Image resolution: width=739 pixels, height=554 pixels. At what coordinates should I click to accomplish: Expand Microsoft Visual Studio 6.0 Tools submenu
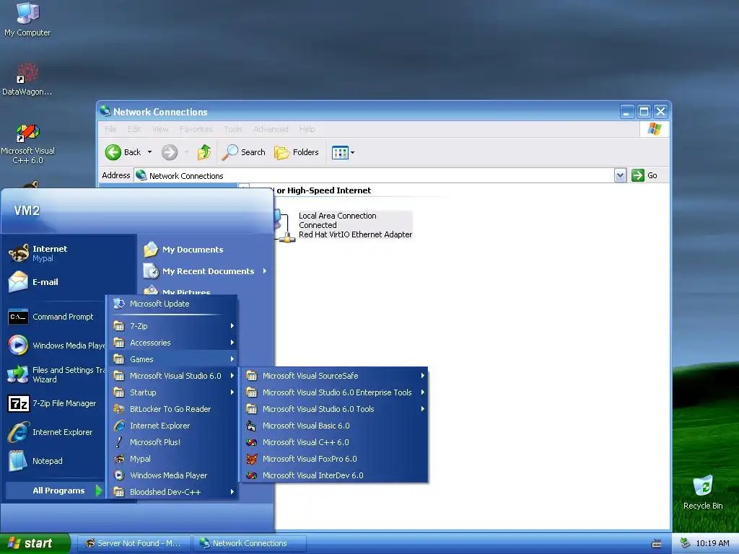click(x=335, y=409)
